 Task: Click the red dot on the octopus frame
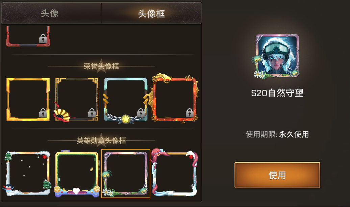point(191,157)
